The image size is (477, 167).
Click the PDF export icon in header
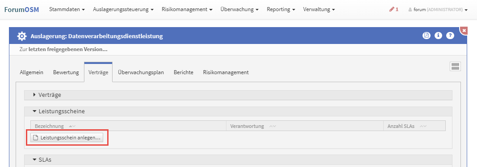[x=427, y=36]
